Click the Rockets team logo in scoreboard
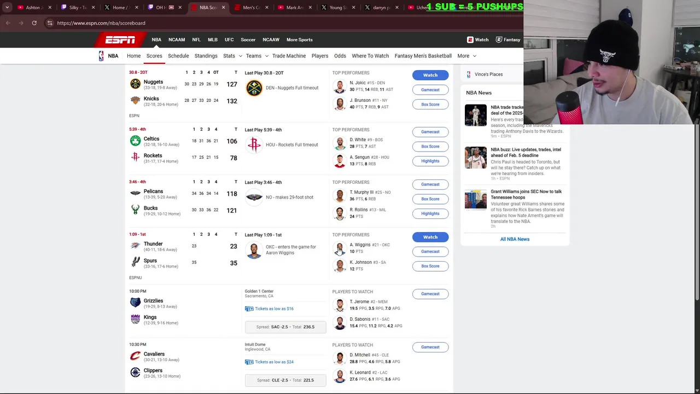The width and height of the screenshot is (700, 394). pos(135,157)
